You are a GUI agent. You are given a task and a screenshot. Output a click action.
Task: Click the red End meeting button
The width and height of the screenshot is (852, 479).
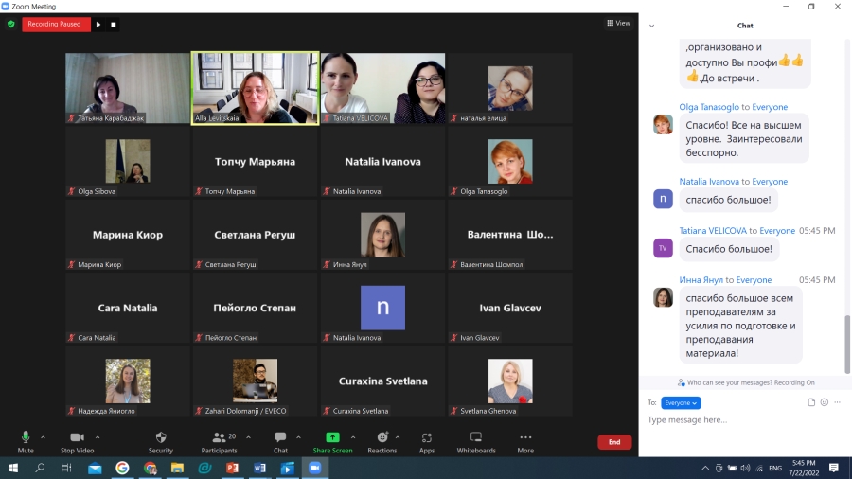coord(614,442)
